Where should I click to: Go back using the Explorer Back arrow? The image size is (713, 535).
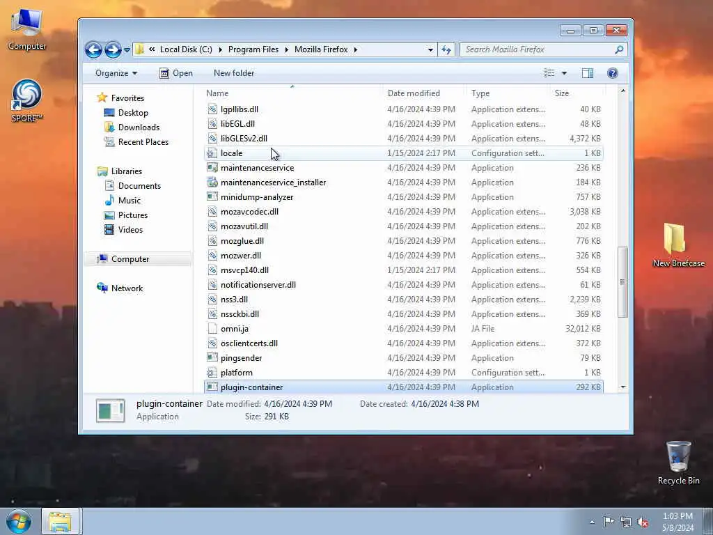pos(93,49)
